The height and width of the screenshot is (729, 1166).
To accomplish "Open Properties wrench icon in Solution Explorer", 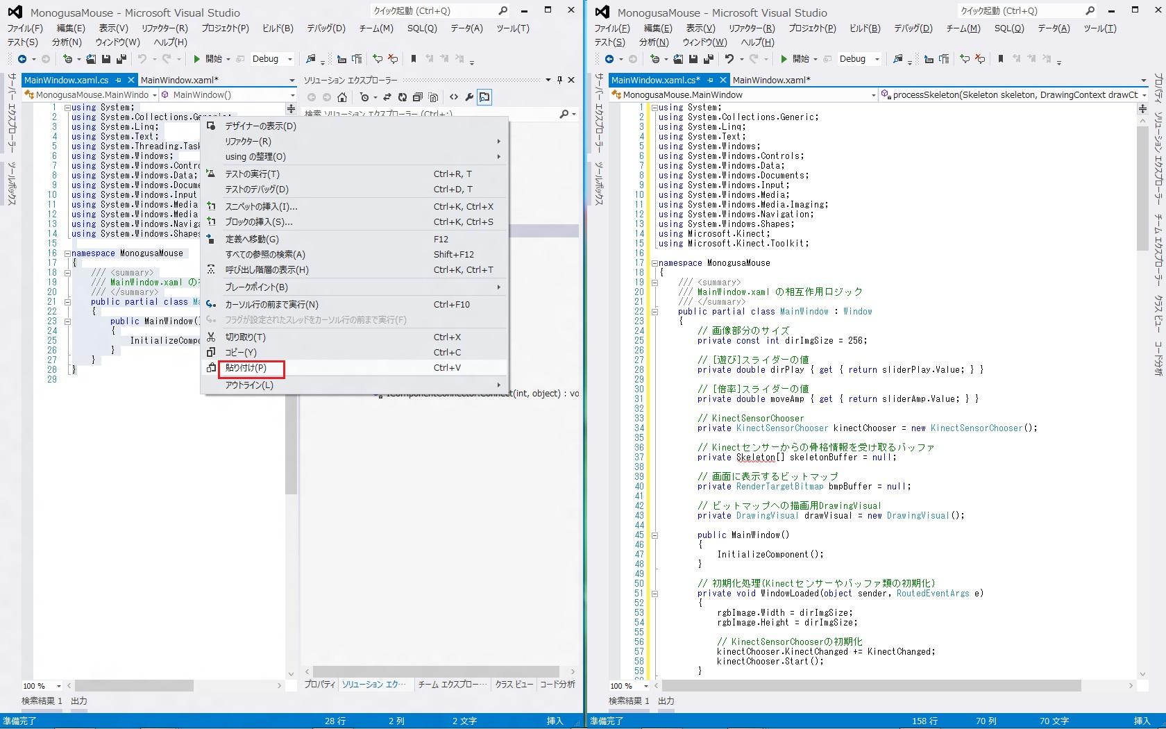I will coord(469,97).
